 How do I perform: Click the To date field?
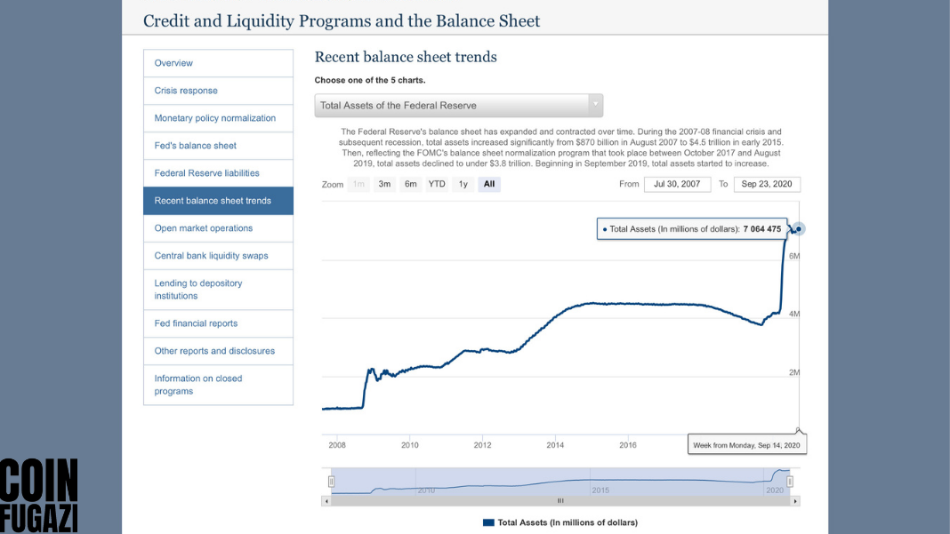pos(767,184)
